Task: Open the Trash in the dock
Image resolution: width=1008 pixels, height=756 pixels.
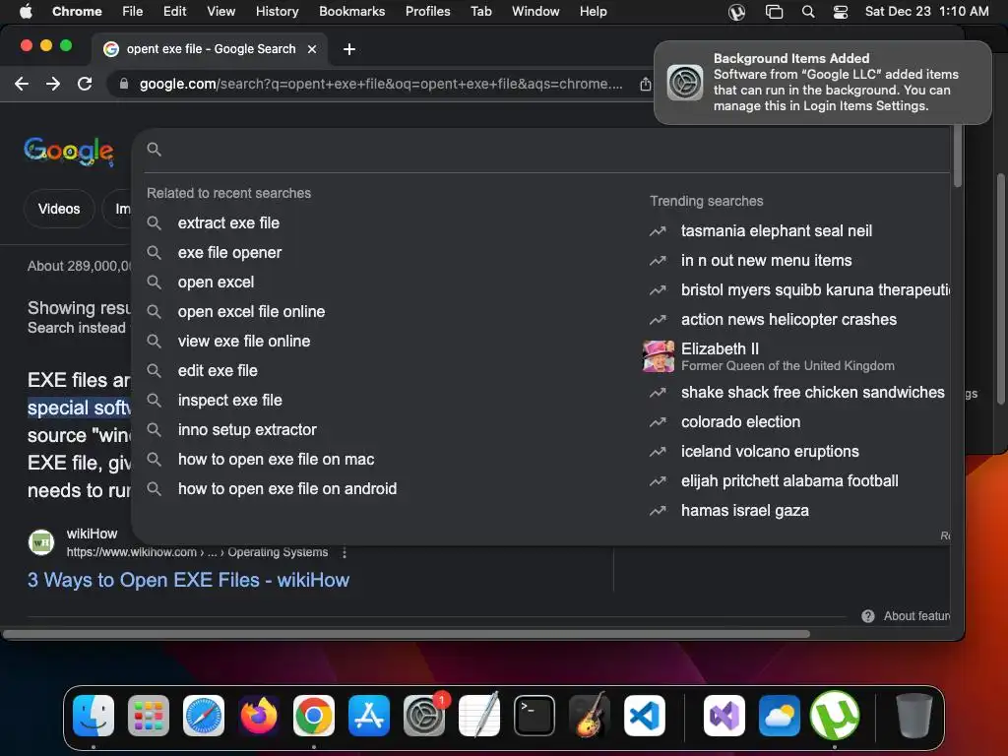Action: click(x=914, y=716)
